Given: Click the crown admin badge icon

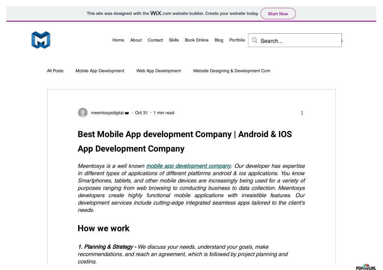Looking at the screenshot, I should tap(127, 113).
